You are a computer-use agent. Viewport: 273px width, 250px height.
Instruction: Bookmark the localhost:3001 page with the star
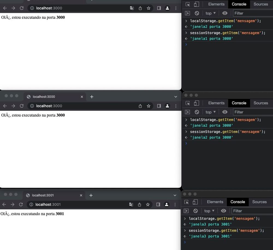pos(148,205)
